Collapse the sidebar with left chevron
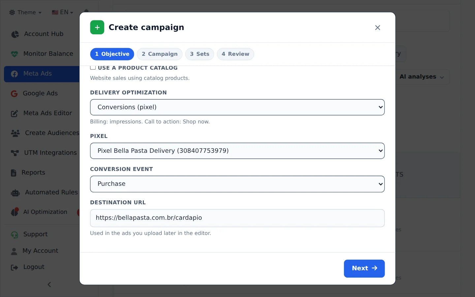This screenshot has height=297, width=475. coord(49,284)
